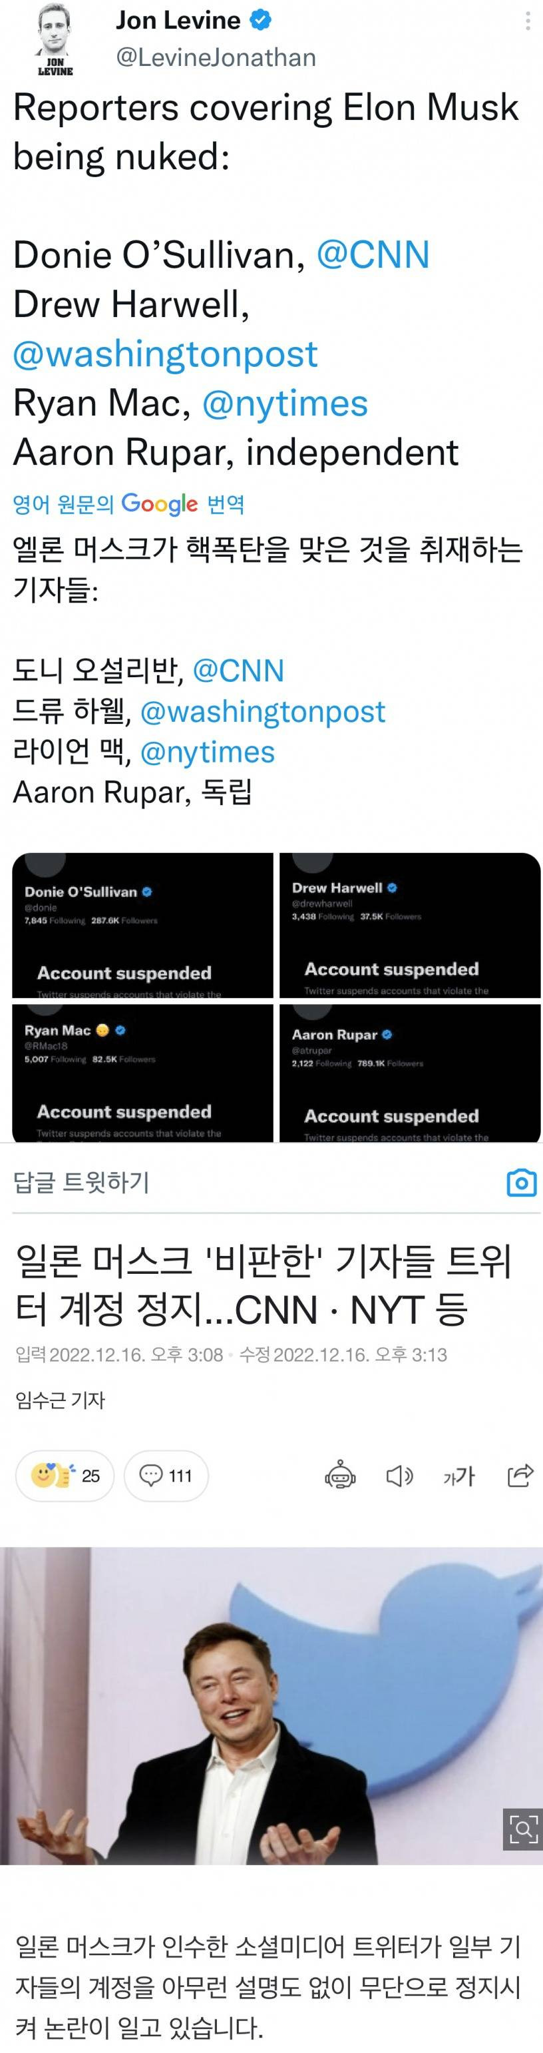Open the @washingtonpost mention in the English tweet
The height and width of the screenshot is (2053, 543).
[166, 355]
